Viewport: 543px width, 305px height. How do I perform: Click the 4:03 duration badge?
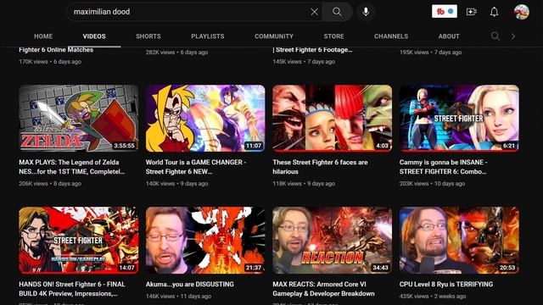pos(382,146)
